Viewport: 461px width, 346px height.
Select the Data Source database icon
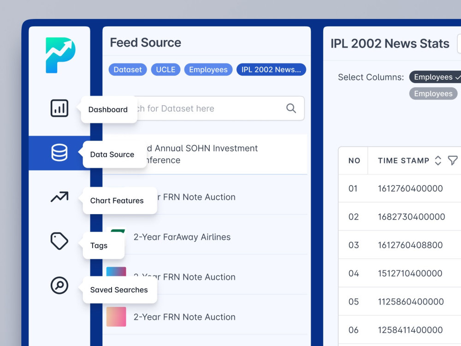(59, 152)
